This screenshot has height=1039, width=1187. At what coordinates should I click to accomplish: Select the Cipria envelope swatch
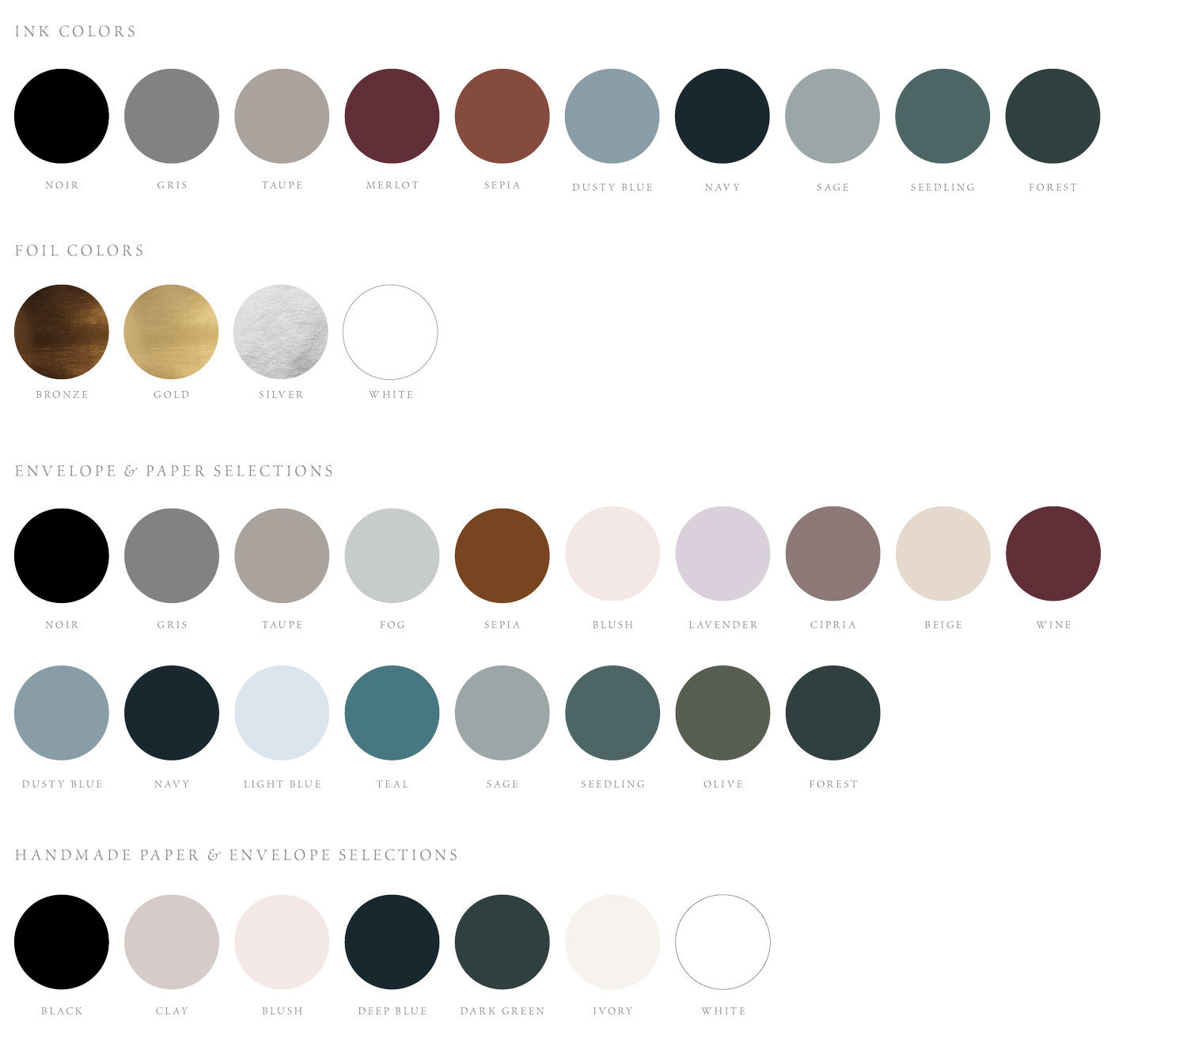[x=832, y=554]
